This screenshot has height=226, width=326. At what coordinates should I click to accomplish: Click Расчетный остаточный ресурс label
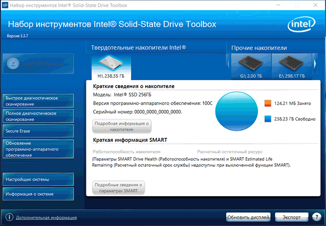(x=230, y=152)
